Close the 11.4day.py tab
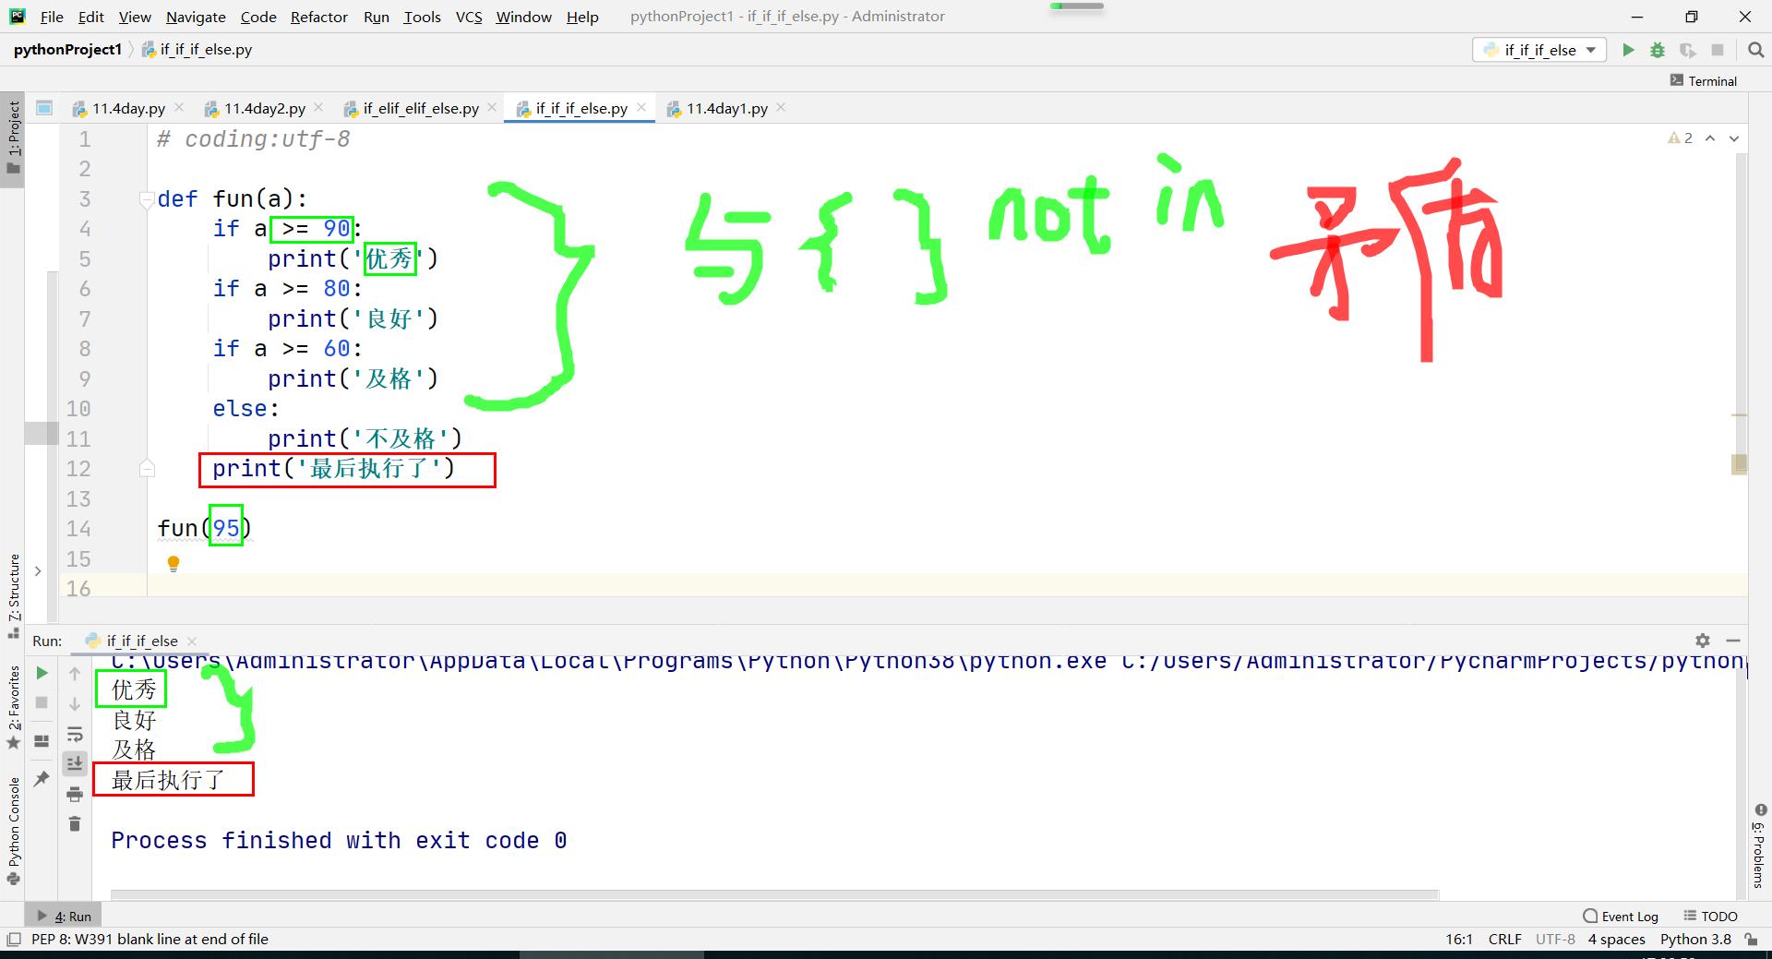1772x959 pixels. (179, 108)
